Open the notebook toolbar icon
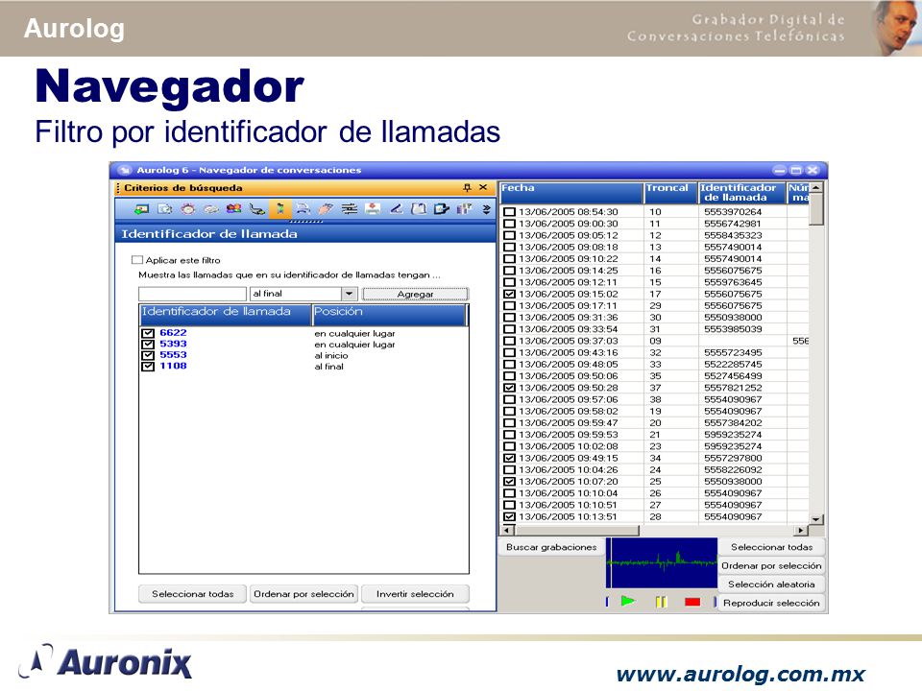 [419, 208]
